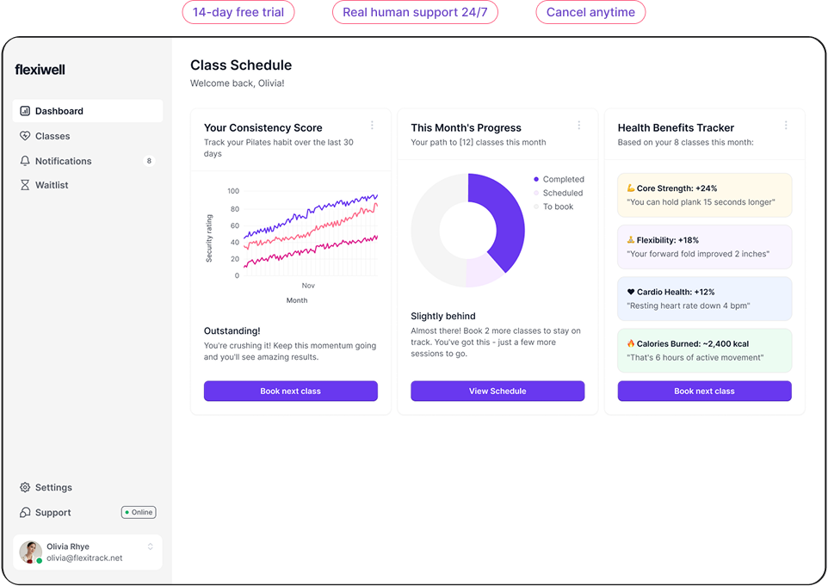Screen dimensions: 828x586
Task: Select the Classes heart icon
Action: click(24, 136)
